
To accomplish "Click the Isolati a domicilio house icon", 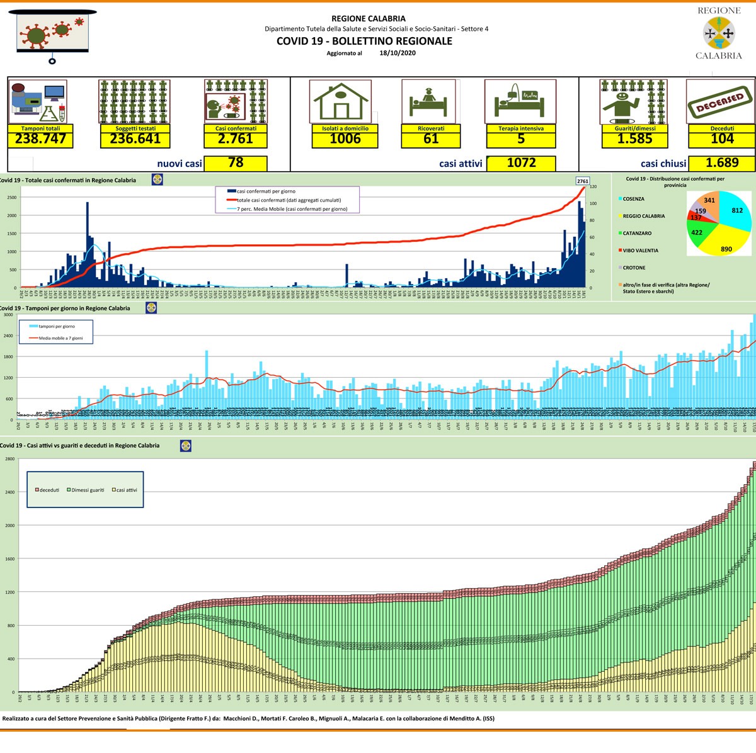I will coord(341,101).
